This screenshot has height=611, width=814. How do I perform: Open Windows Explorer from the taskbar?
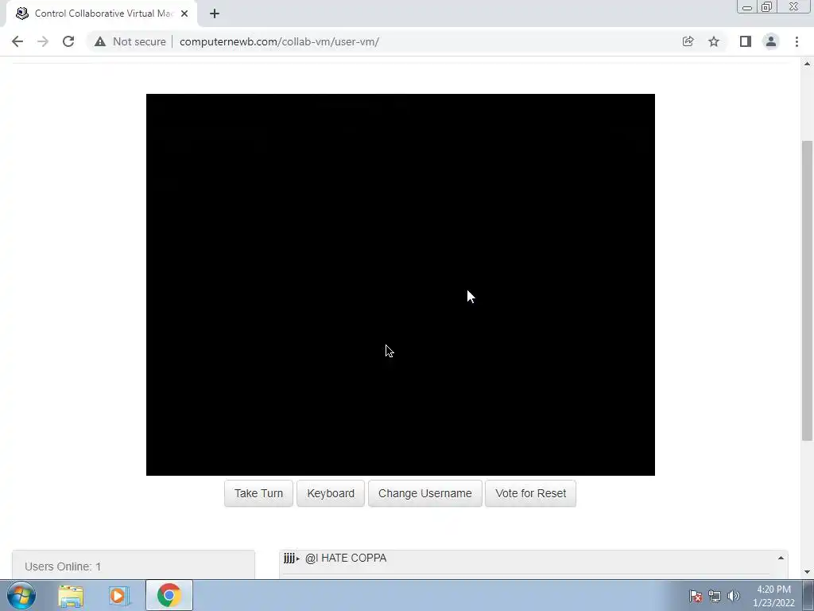coord(71,596)
